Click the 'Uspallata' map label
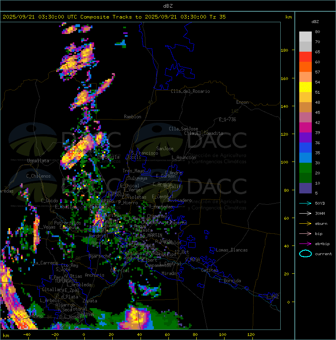 [x=38, y=161]
